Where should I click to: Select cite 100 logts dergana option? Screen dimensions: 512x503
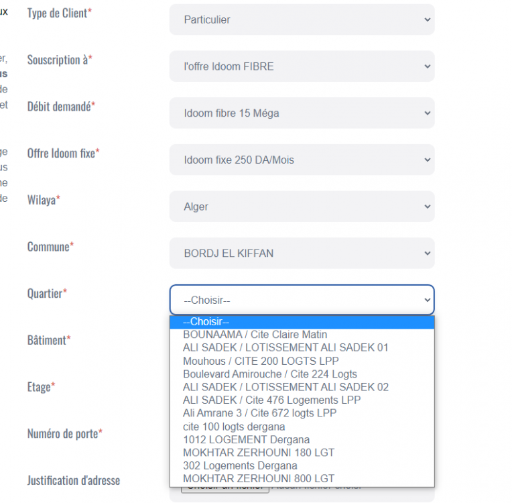click(302, 427)
